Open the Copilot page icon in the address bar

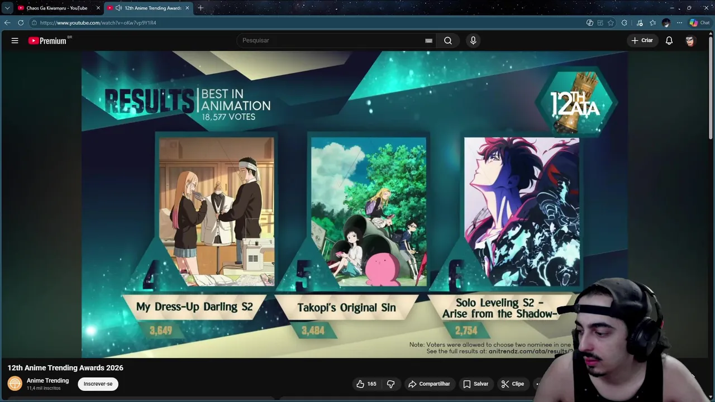pyautogui.click(x=590, y=23)
